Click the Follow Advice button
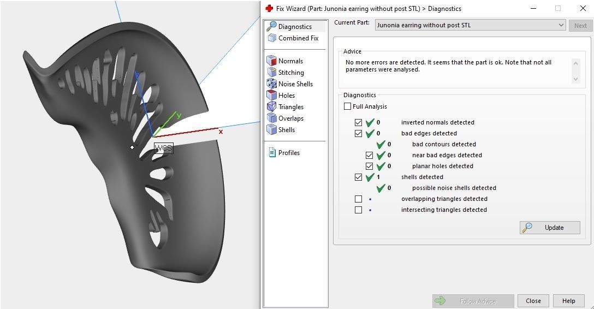Screen dimensions: 594x309 [473, 301]
